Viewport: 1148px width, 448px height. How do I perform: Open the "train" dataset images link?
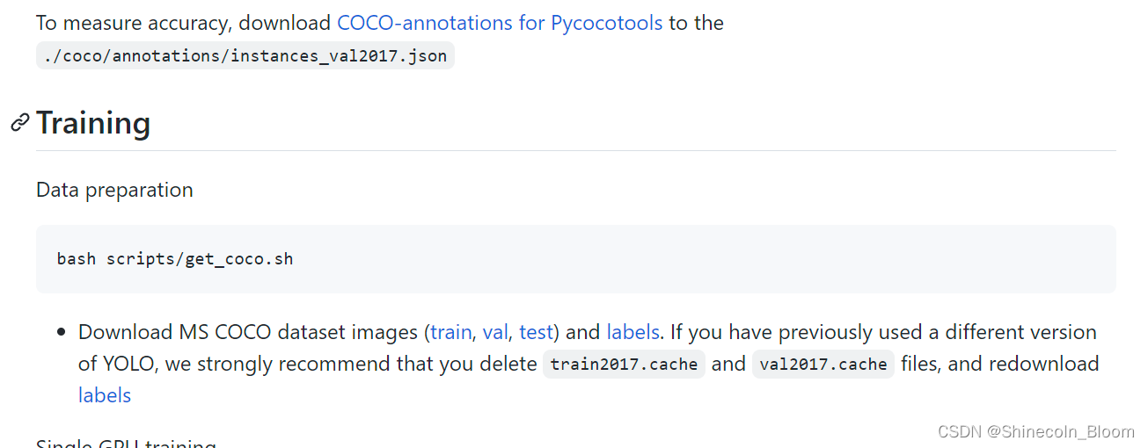coord(450,332)
